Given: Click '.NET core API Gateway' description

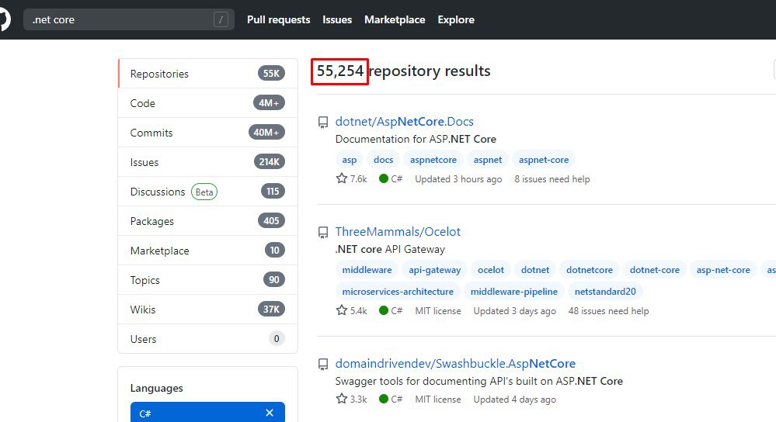Looking at the screenshot, I should 390,249.
